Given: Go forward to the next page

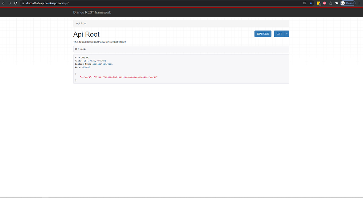Looking at the screenshot, I should tap(9, 3).
